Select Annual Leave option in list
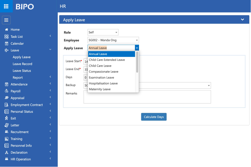 pyautogui.click(x=112, y=54)
